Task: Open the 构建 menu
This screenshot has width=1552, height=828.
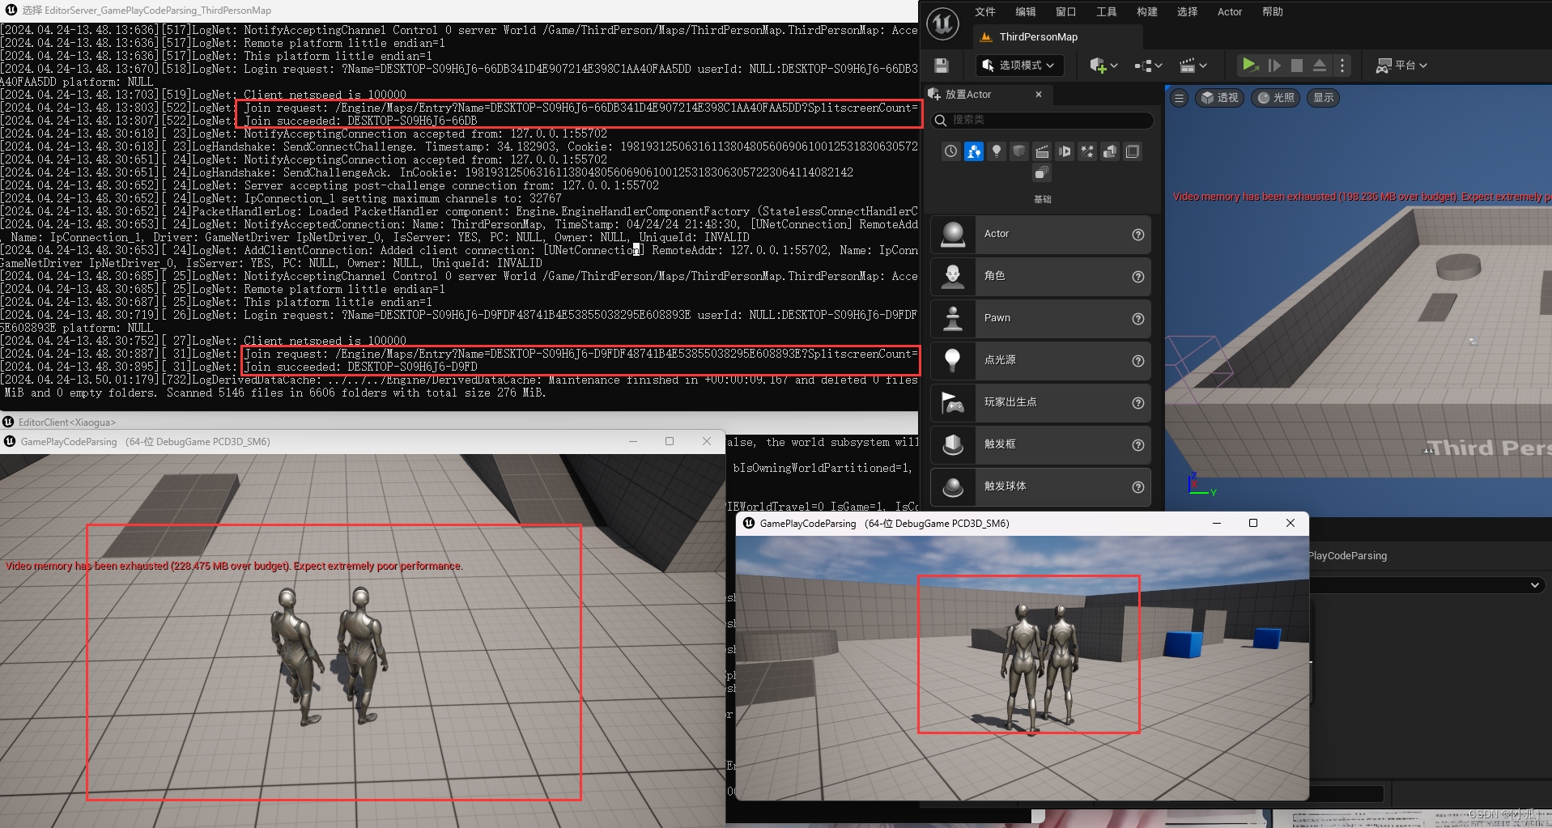Action: coord(1147,12)
